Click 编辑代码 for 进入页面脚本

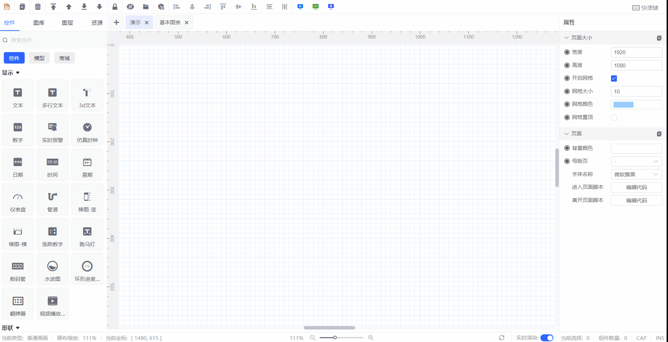pos(636,187)
